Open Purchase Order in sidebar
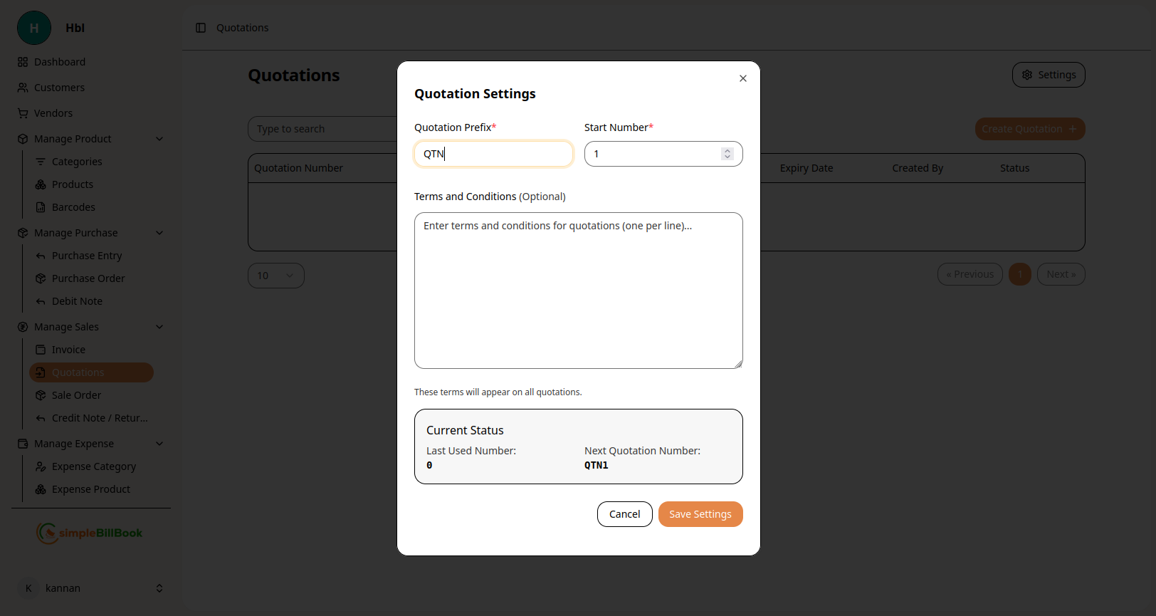Image resolution: width=1156 pixels, height=616 pixels. [x=88, y=278]
